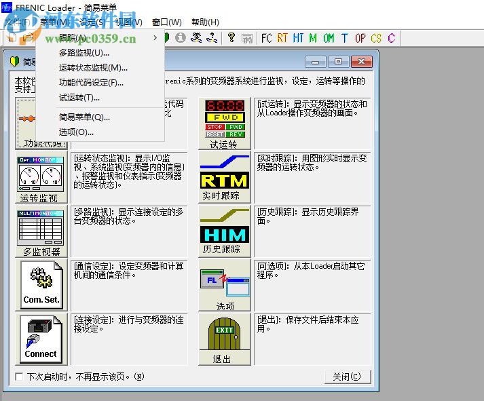
Task: Select 试运转(T)... menu entry
Action: pyautogui.click(x=100, y=98)
